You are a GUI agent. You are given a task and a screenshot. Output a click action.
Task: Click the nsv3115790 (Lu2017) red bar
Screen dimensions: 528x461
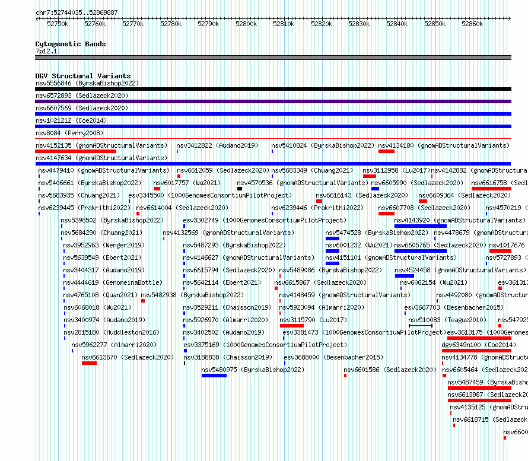coord(292,326)
